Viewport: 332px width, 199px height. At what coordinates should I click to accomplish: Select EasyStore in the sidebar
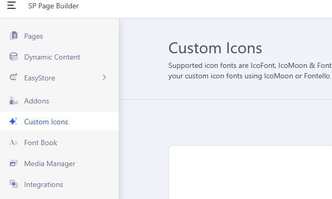(x=59, y=78)
